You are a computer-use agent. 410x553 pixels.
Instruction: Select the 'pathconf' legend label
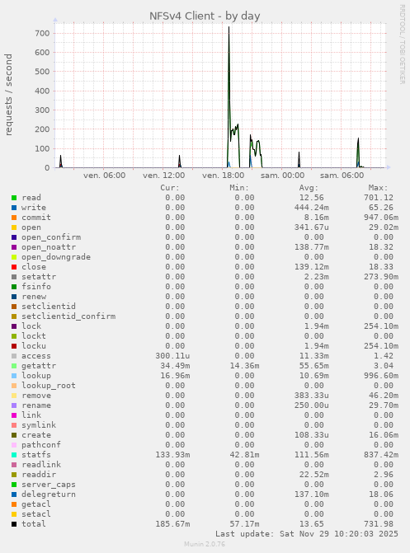pyautogui.click(x=41, y=445)
